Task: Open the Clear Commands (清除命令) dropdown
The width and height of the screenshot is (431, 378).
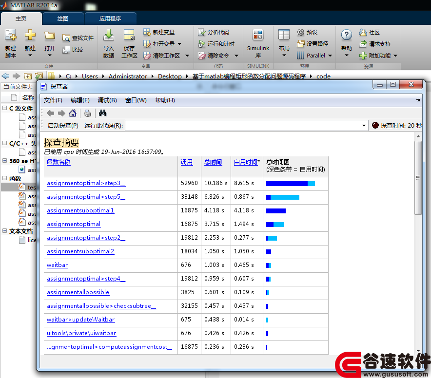Action: (x=236, y=56)
